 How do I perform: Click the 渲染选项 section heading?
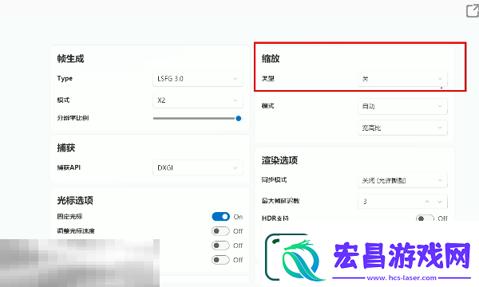[279, 160]
